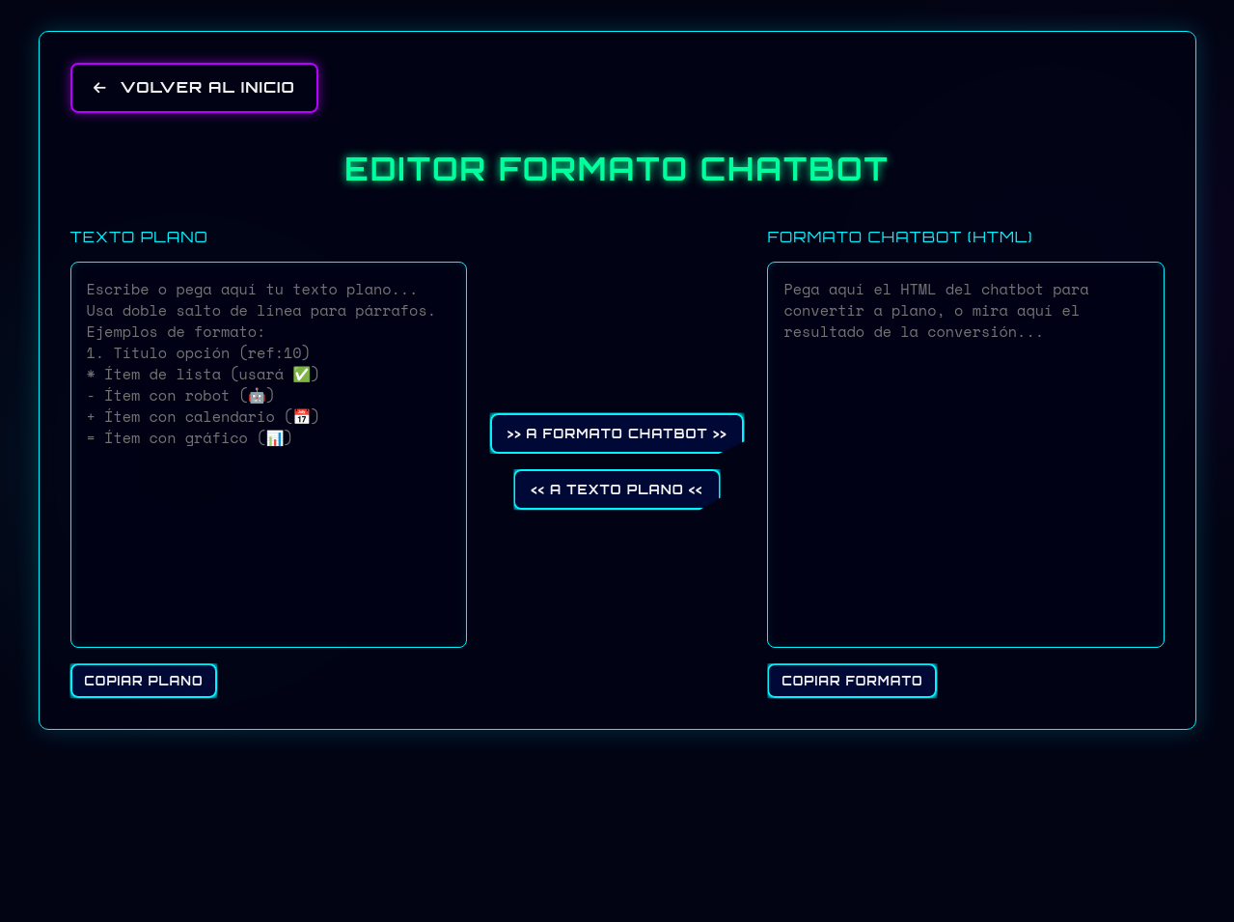Viewport: 1234px width, 922px height.
Task: Click the calendar emoji beside 'Ítem con calendario'
Action: point(301,416)
